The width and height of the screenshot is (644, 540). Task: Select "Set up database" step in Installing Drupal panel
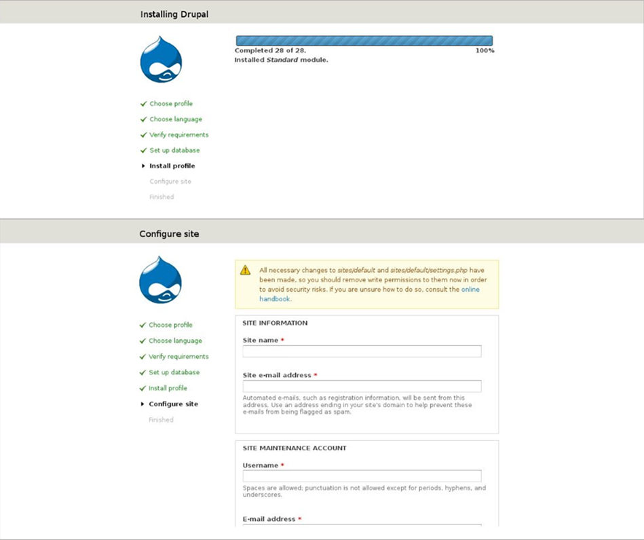[174, 151]
